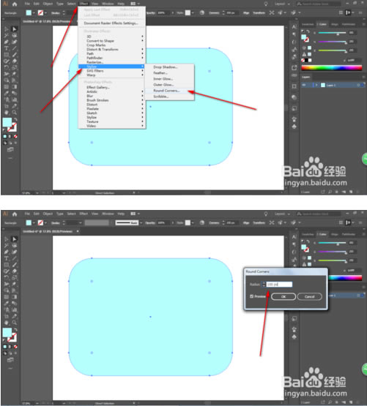The height and width of the screenshot is (406, 367).
Task: Select Rectangle tool in window showing Round Corners dialog
Action: coord(6,265)
